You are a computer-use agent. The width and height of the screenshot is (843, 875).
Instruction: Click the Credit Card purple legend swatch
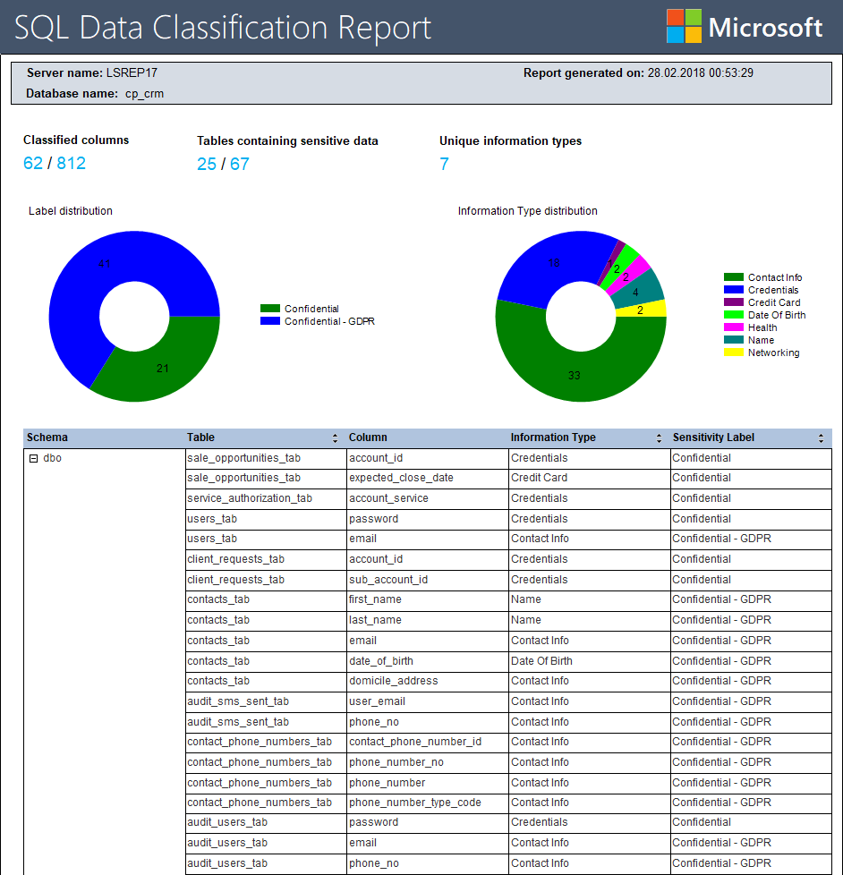pos(733,302)
